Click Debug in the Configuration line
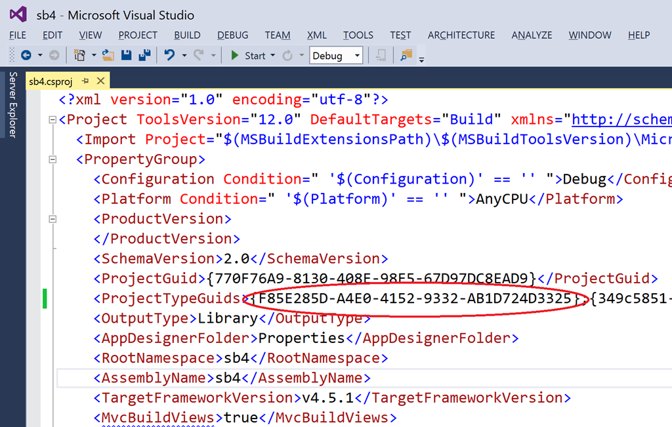 (x=585, y=179)
